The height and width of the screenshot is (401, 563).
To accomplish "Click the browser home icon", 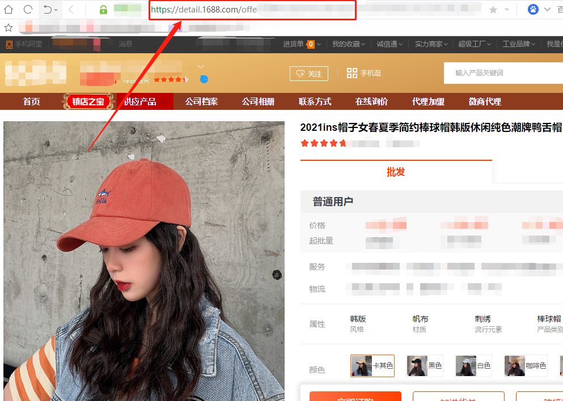I will coord(9,9).
